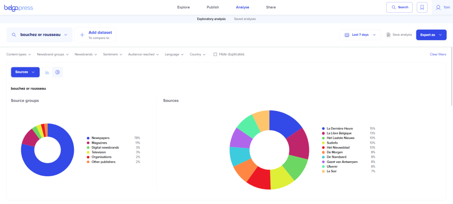Viewport: 453px width, 204px height.
Task: Enable the Hide duplicates checkbox
Action: tap(215, 54)
